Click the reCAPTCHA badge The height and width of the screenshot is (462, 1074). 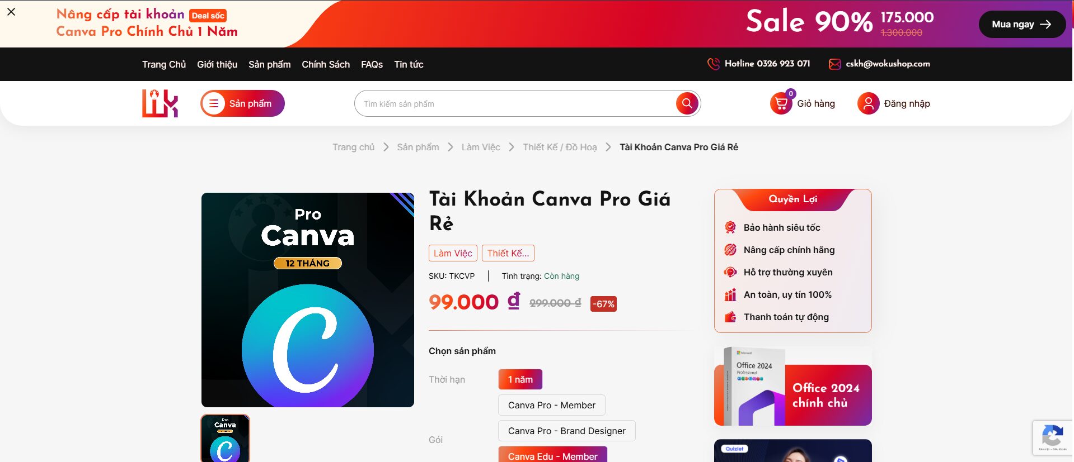pyautogui.click(x=1053, y=437)
